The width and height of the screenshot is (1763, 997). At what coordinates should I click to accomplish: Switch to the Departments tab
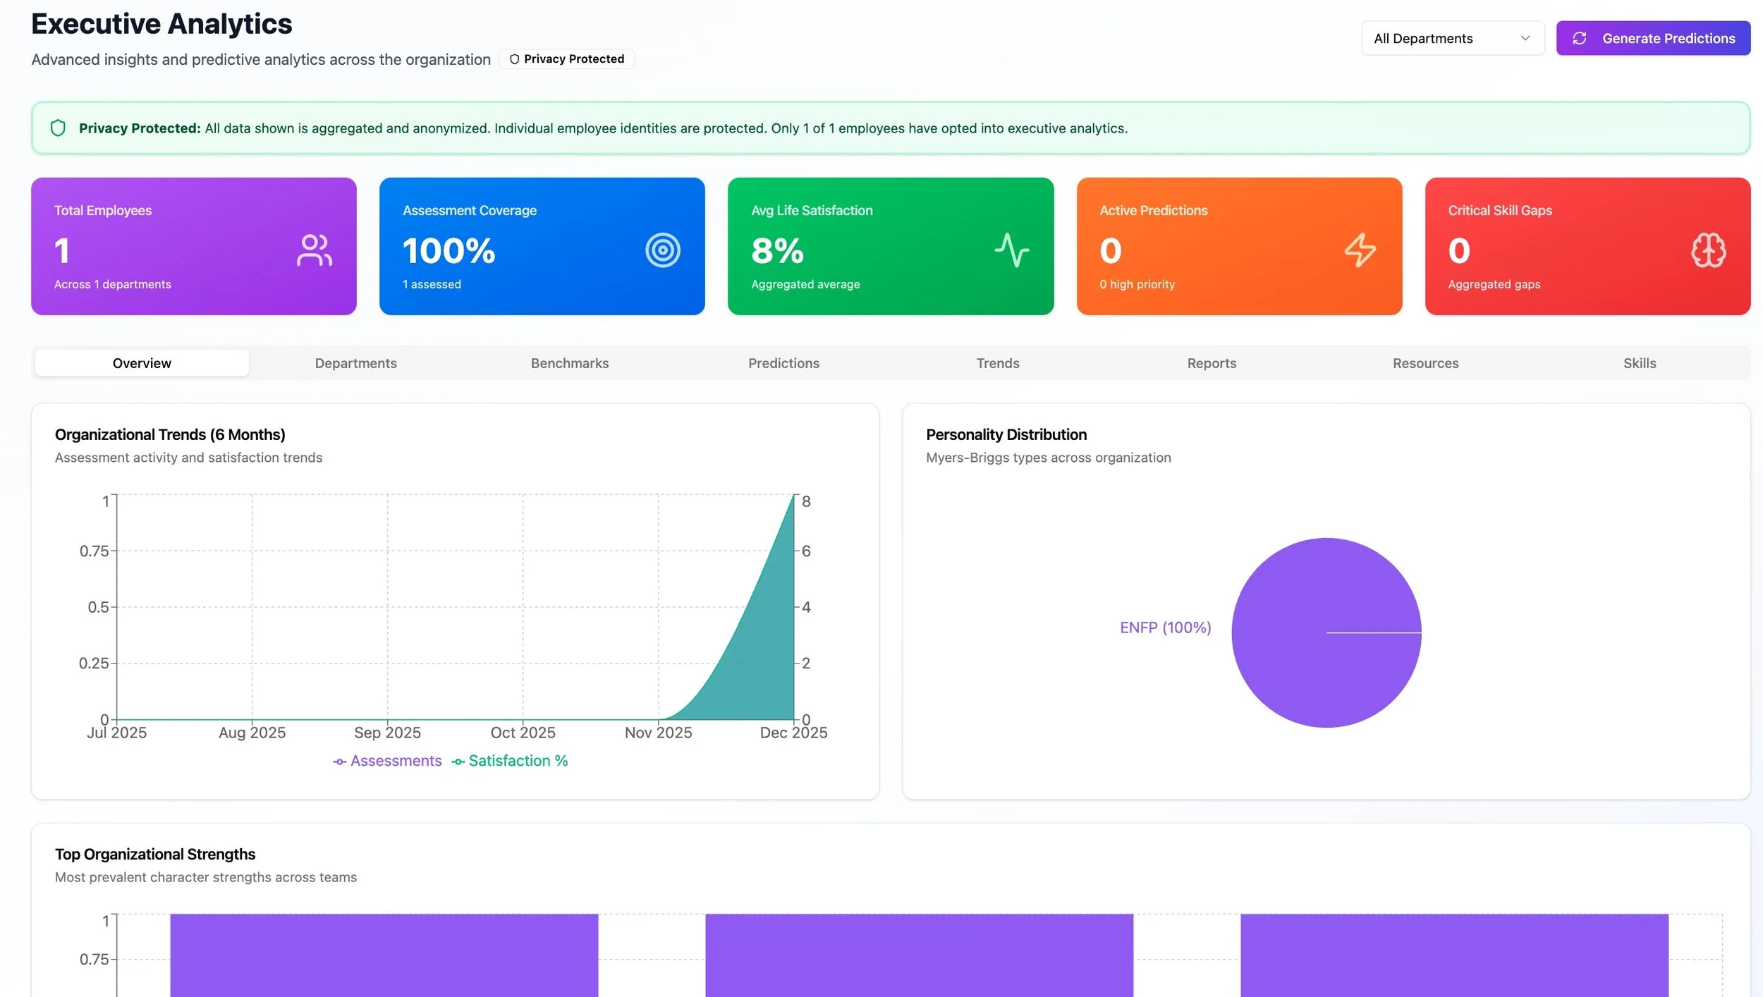[x=355, y=363]
